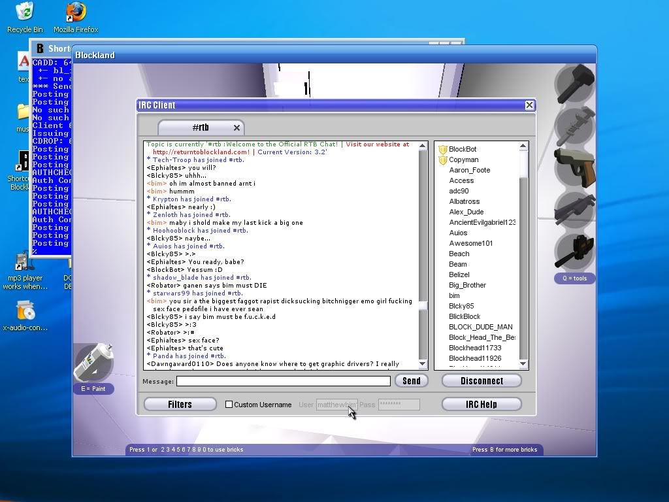Select AncientEvilgabriel123 in the user list
The width and height of the screenshot is (669, 502).
tap(482, 222)
